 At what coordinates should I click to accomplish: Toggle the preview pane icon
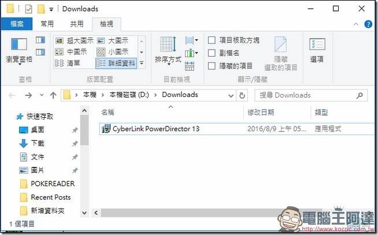click(40, 40)
